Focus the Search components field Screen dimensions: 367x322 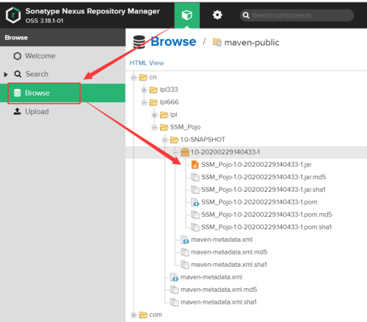point(297,15)
